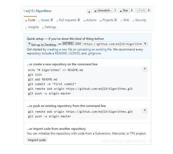Click the purple asterisk extension icon
The image size is (173, 154).
(89, 11)
